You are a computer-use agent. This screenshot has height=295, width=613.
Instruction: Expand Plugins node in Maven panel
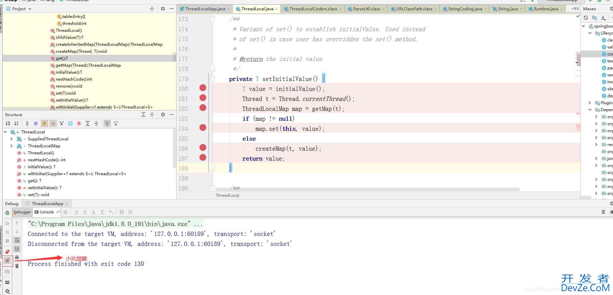[590, 103]
